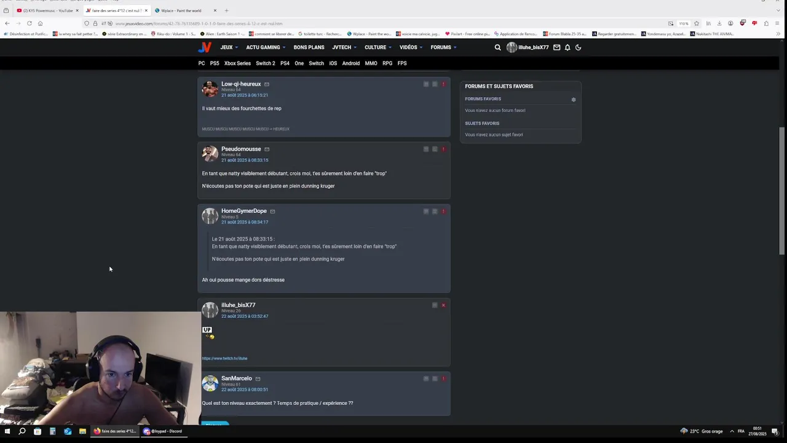The height and width of the screenshot is (443, 787).
Task: Quote HomeGymerDope's post
Action: 426,212
